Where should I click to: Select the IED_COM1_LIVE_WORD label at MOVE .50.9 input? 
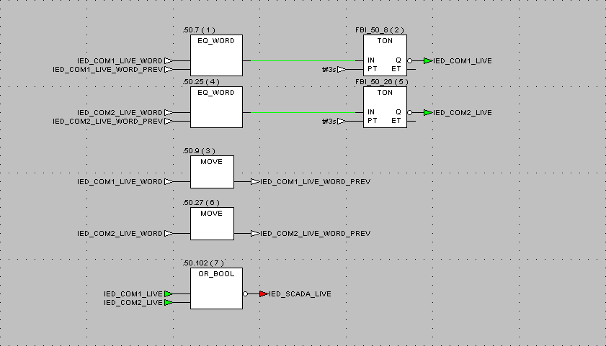(x=120, y=182)
